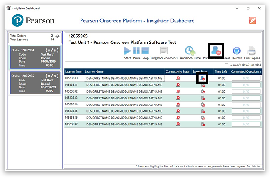The image size is (272, 178).
Task: Click completed questions bar for learner 10523537
Action: (x=246, y=124)
